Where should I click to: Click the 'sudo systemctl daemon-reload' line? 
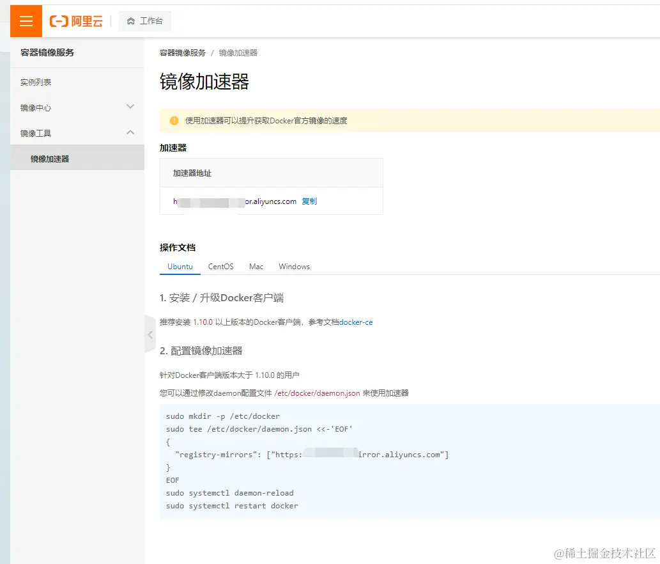pyautogui.click(x=230, y=493)
